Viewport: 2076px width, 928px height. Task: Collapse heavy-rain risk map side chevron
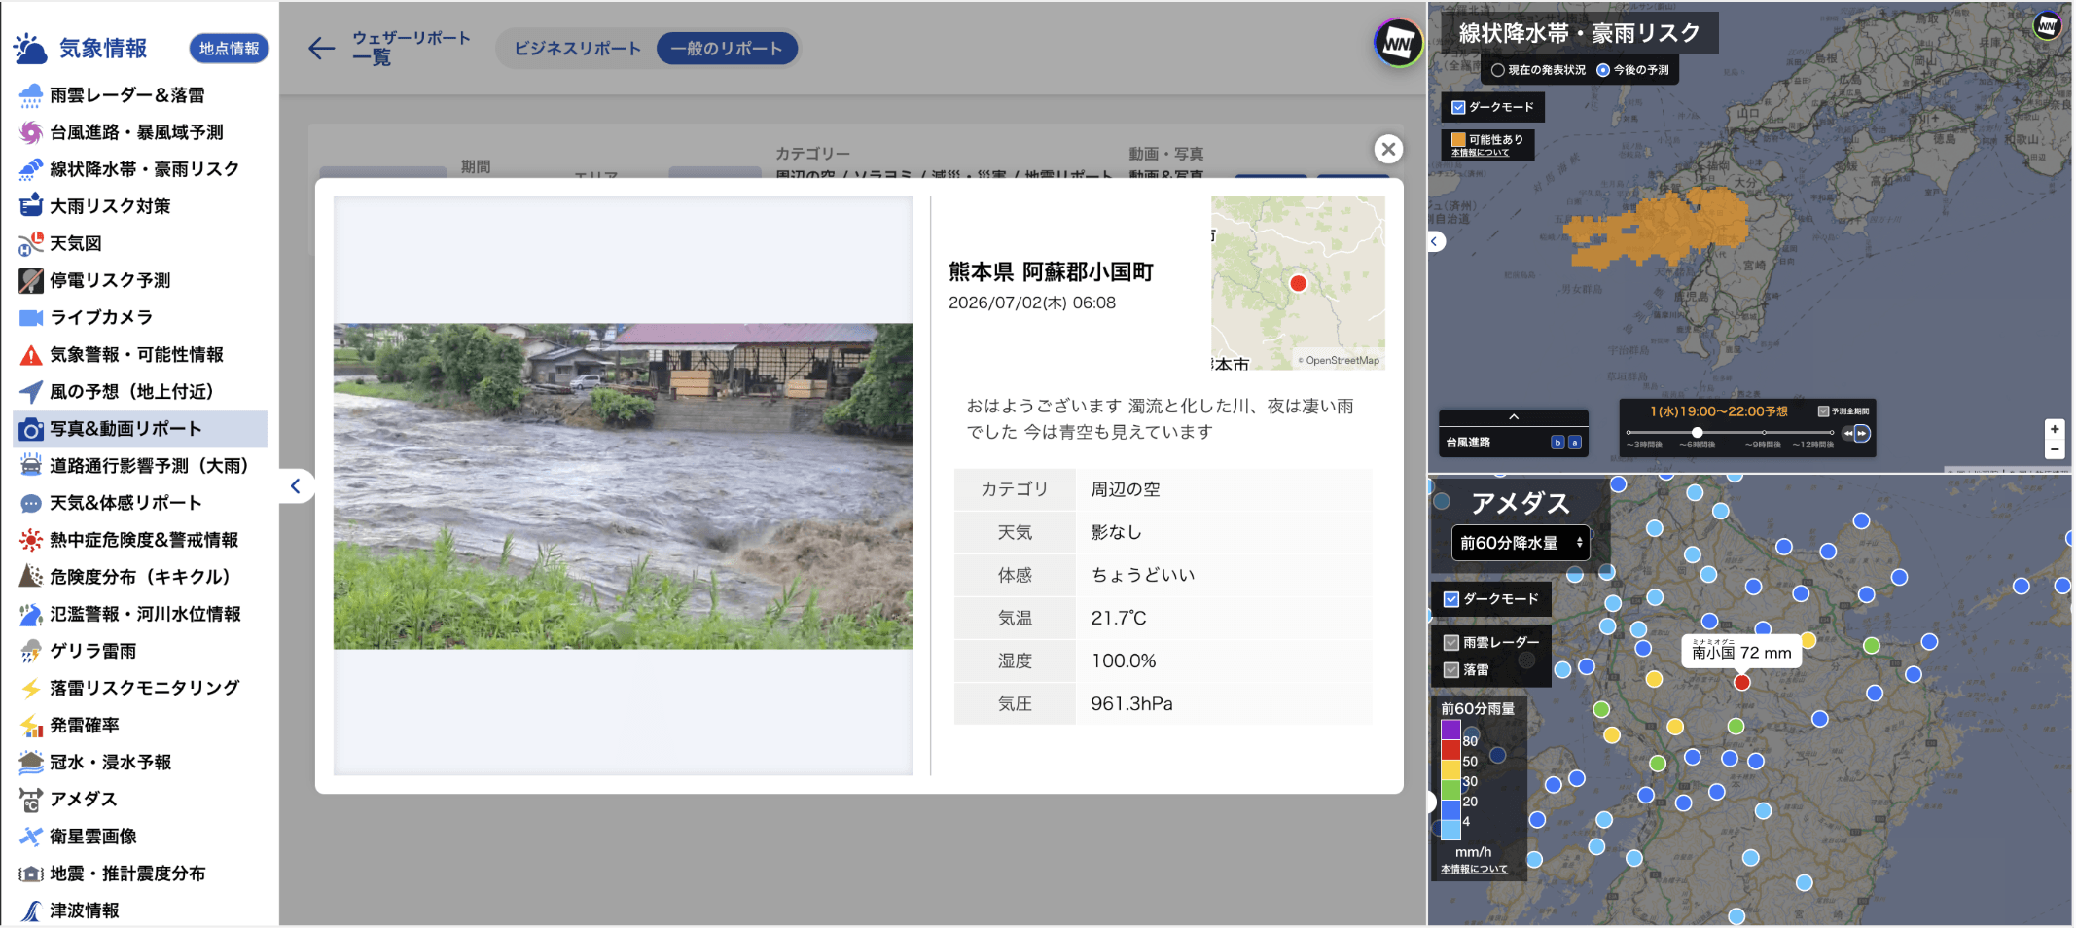[1436, 241]
